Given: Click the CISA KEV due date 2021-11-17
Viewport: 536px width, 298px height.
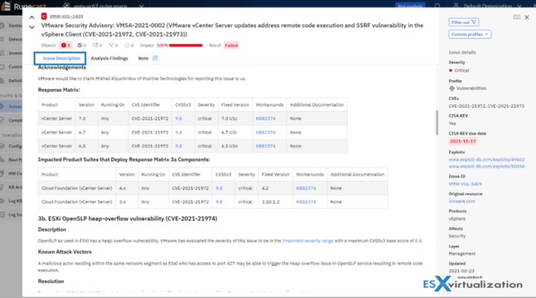Looking at the screenshot, I should pyautogui.click(x=462, y=142).
